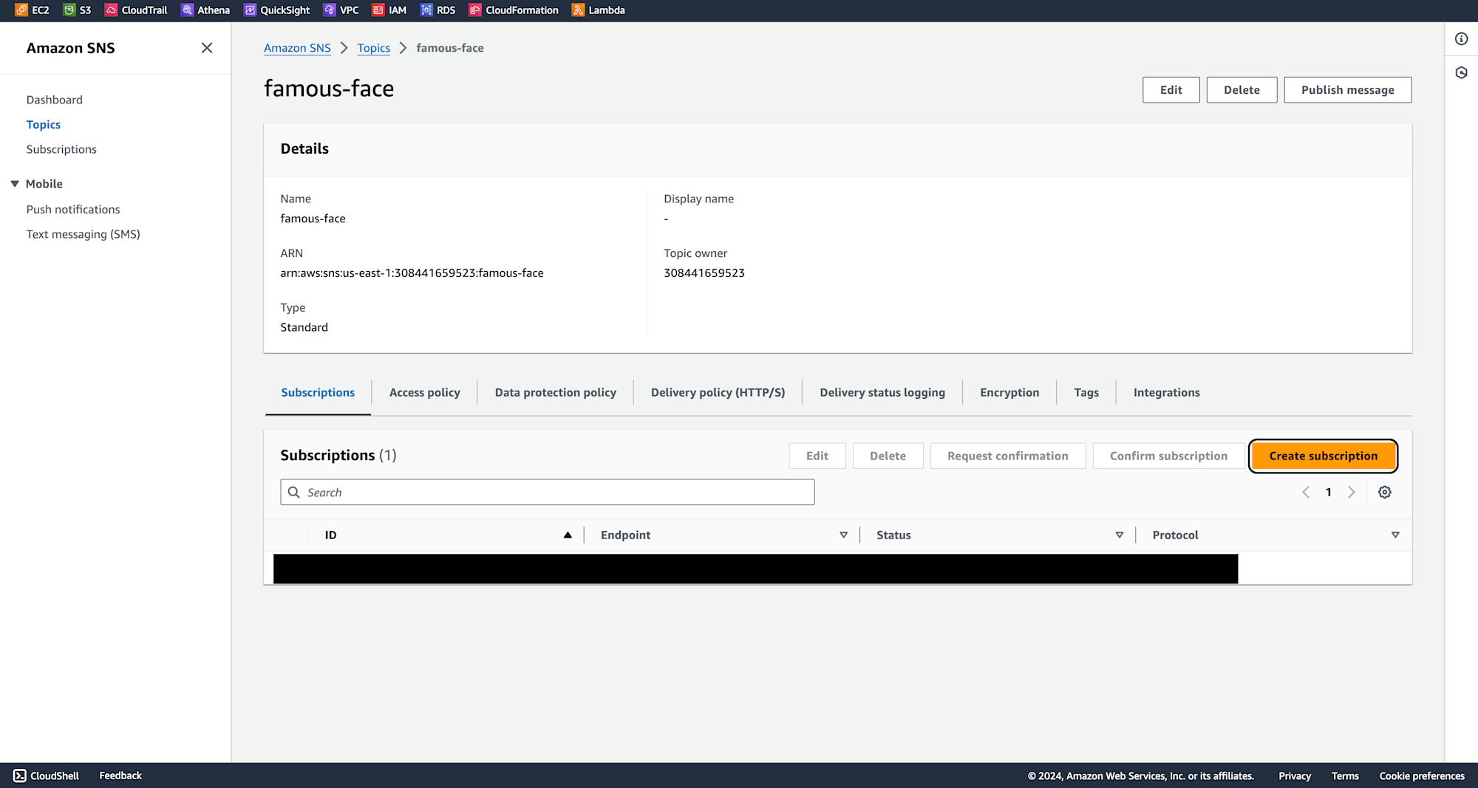The height and width of the screenshot is (788, 1478).
Task: Switch to the Integrations tab
Action: point(1166,392)
